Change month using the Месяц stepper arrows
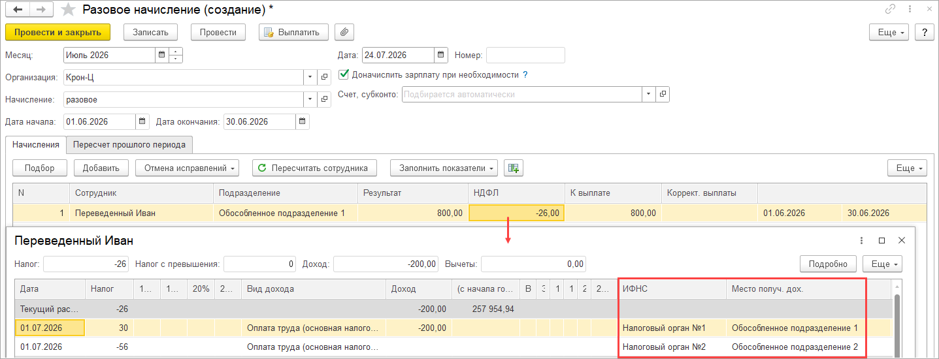This screenshot has width=939, height=359. click(x=175, y=55)
